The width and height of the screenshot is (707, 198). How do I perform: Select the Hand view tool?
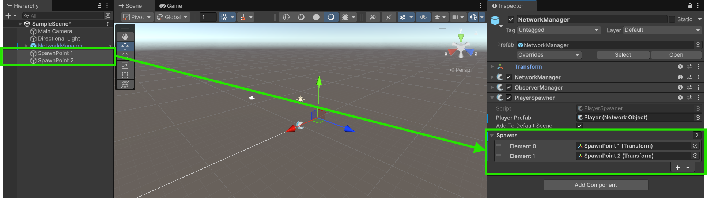(x=125, y=37)
